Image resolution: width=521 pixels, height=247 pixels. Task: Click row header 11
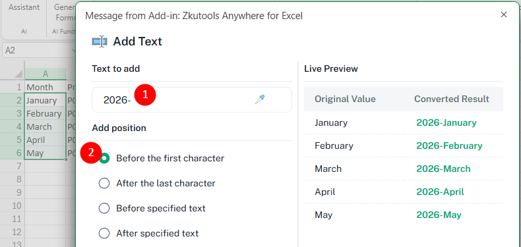(13, 219)
